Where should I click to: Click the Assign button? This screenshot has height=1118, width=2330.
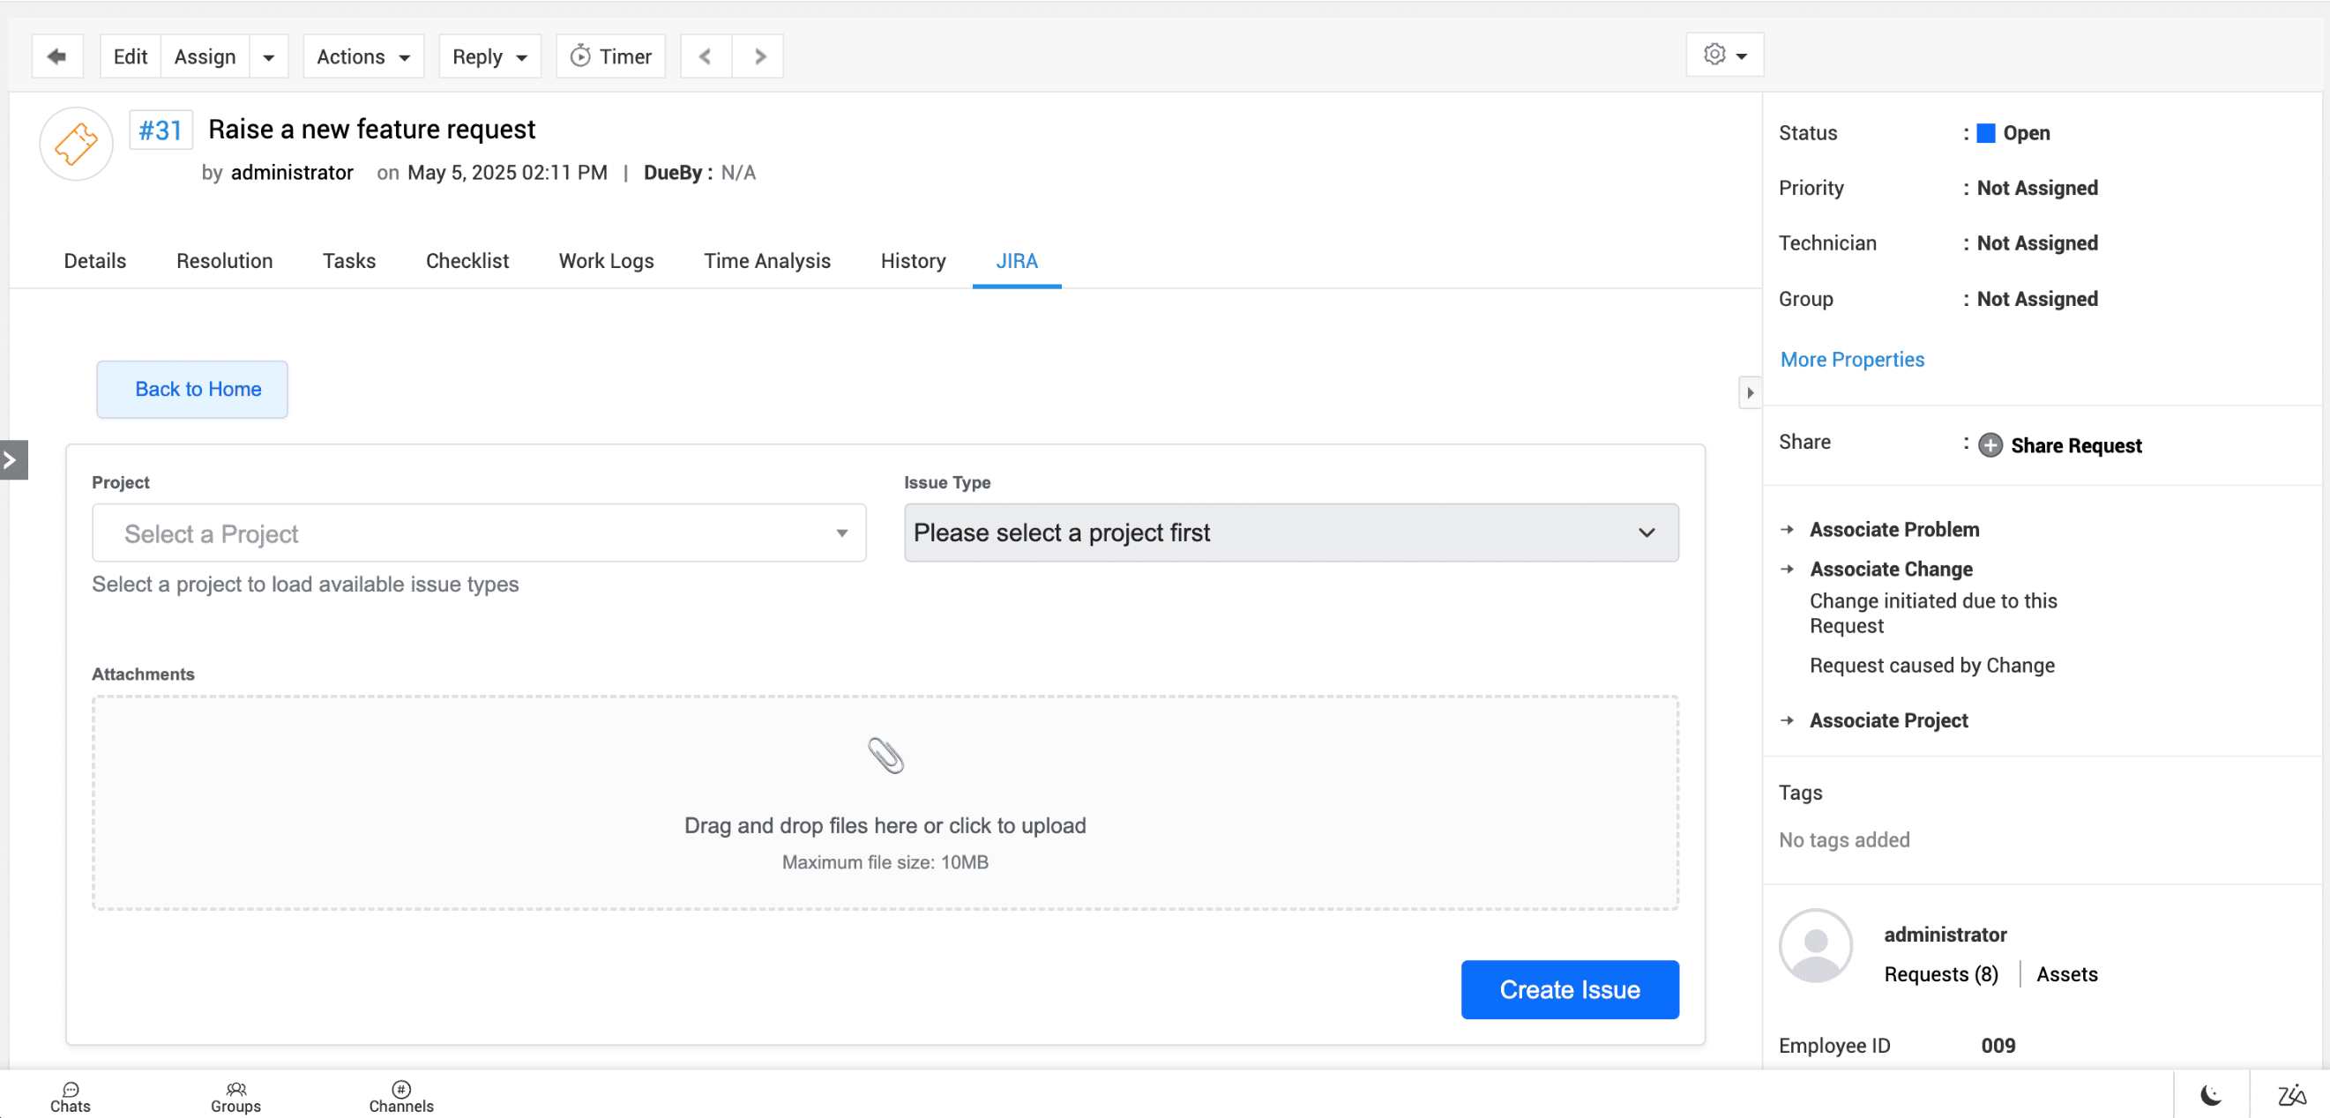[x=205, y=56]
